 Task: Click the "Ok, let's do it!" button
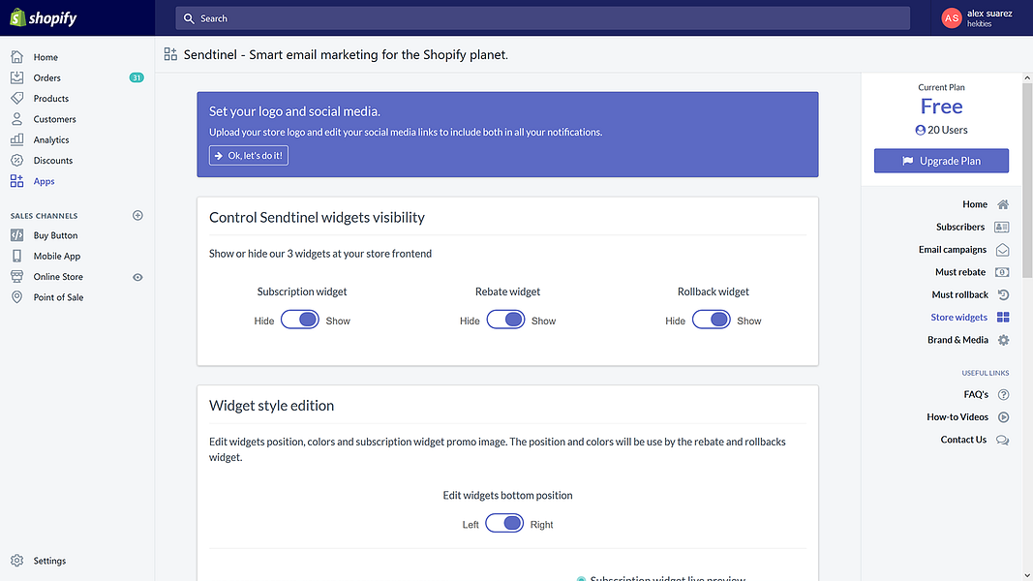click(x=249, y=155)
